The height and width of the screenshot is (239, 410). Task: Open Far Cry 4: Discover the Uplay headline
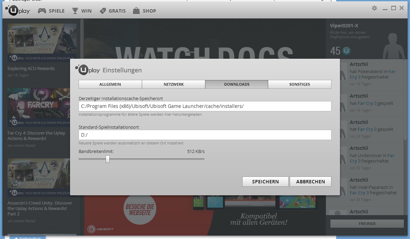click(36, 136)
